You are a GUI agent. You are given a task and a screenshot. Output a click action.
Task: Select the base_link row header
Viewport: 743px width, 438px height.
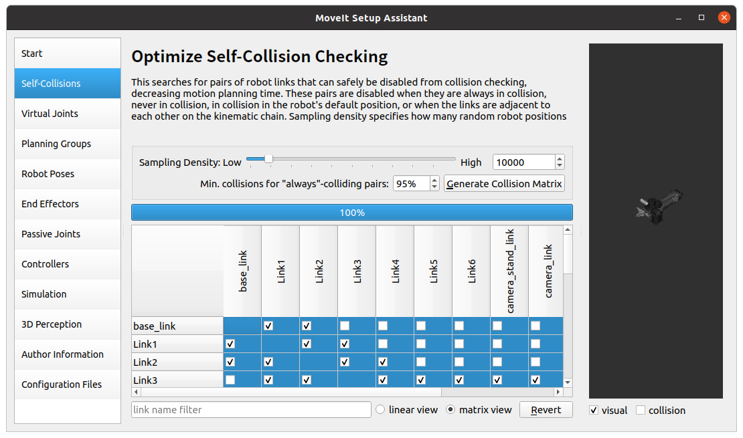coord(177,326)
